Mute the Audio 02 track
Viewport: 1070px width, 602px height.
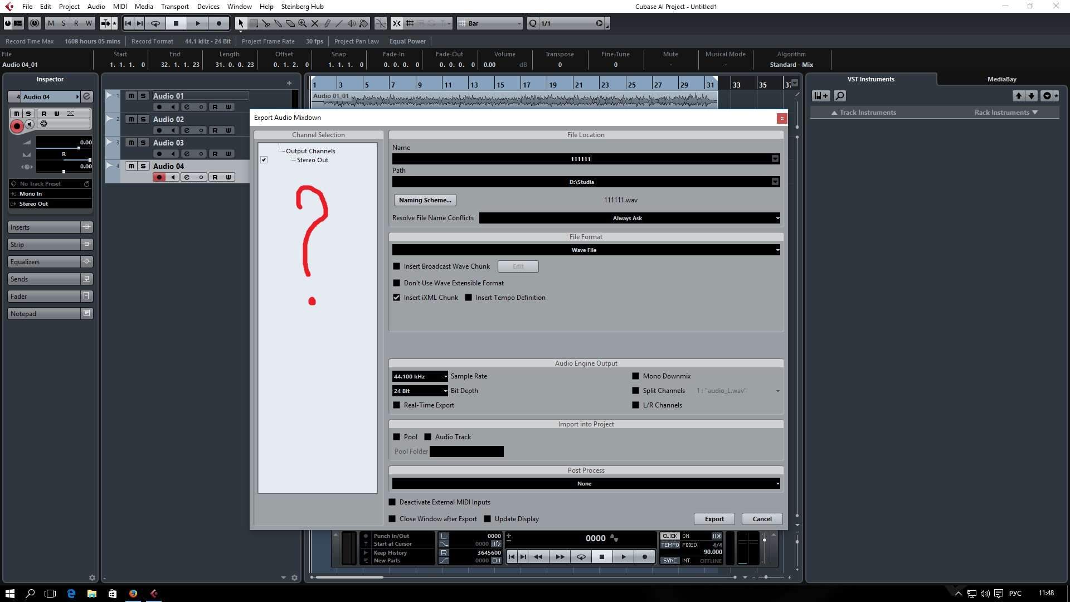[x=131, y=119]
